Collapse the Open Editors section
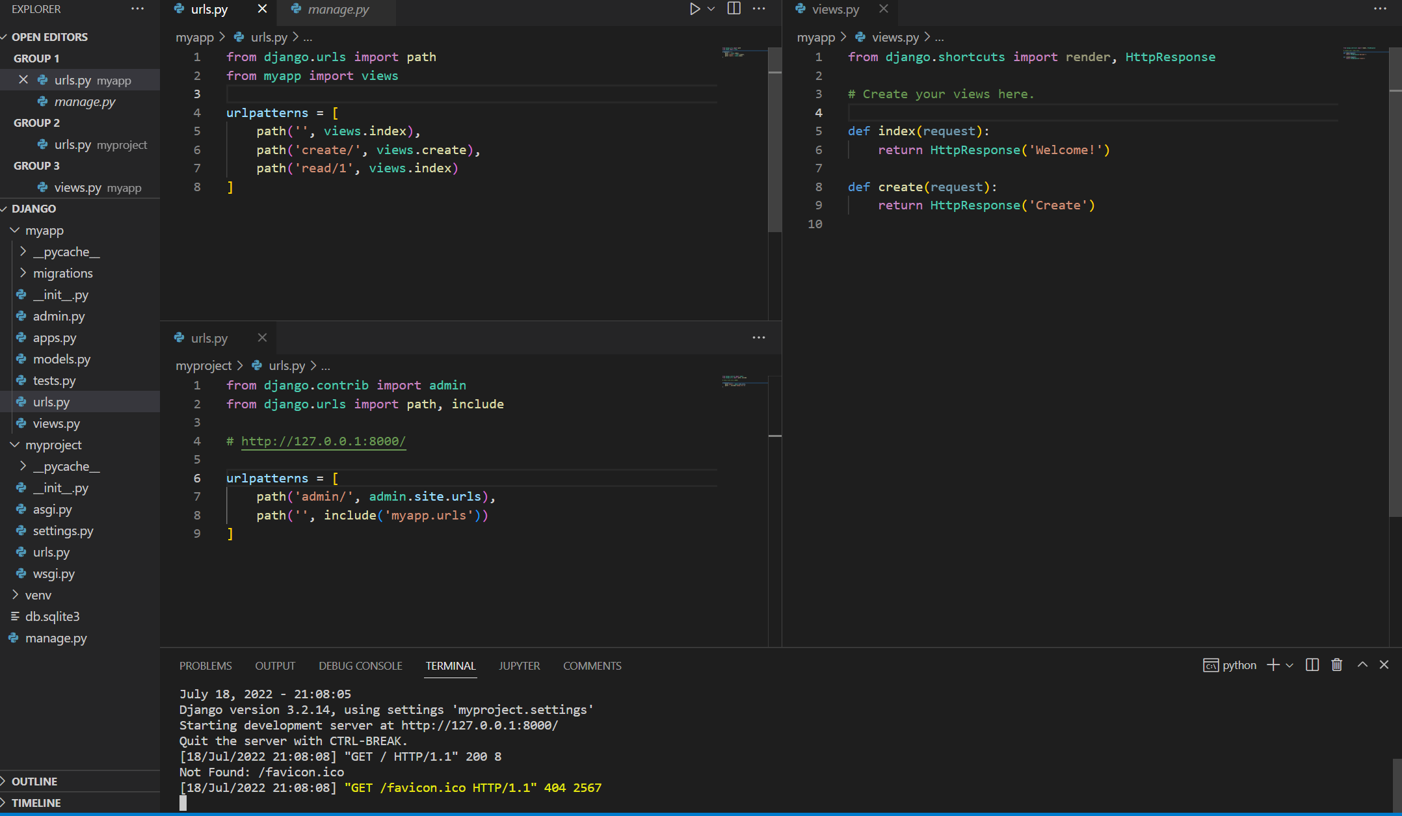 pos(49,37)
